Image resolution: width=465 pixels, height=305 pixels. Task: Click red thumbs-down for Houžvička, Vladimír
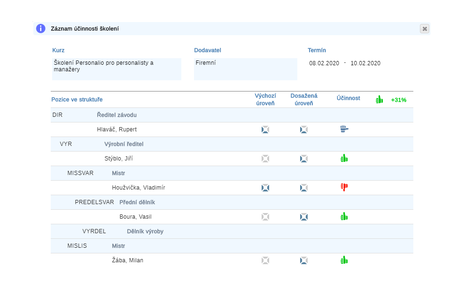tap(344, 187)
